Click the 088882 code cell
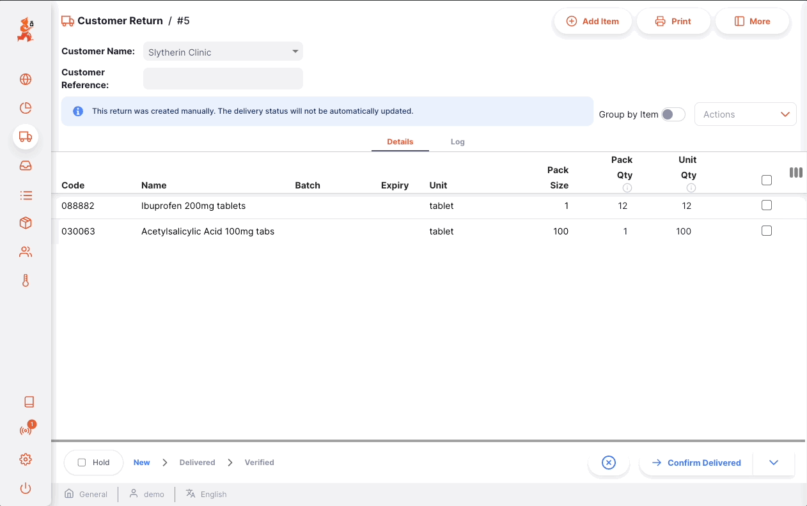 coord(78,206)
